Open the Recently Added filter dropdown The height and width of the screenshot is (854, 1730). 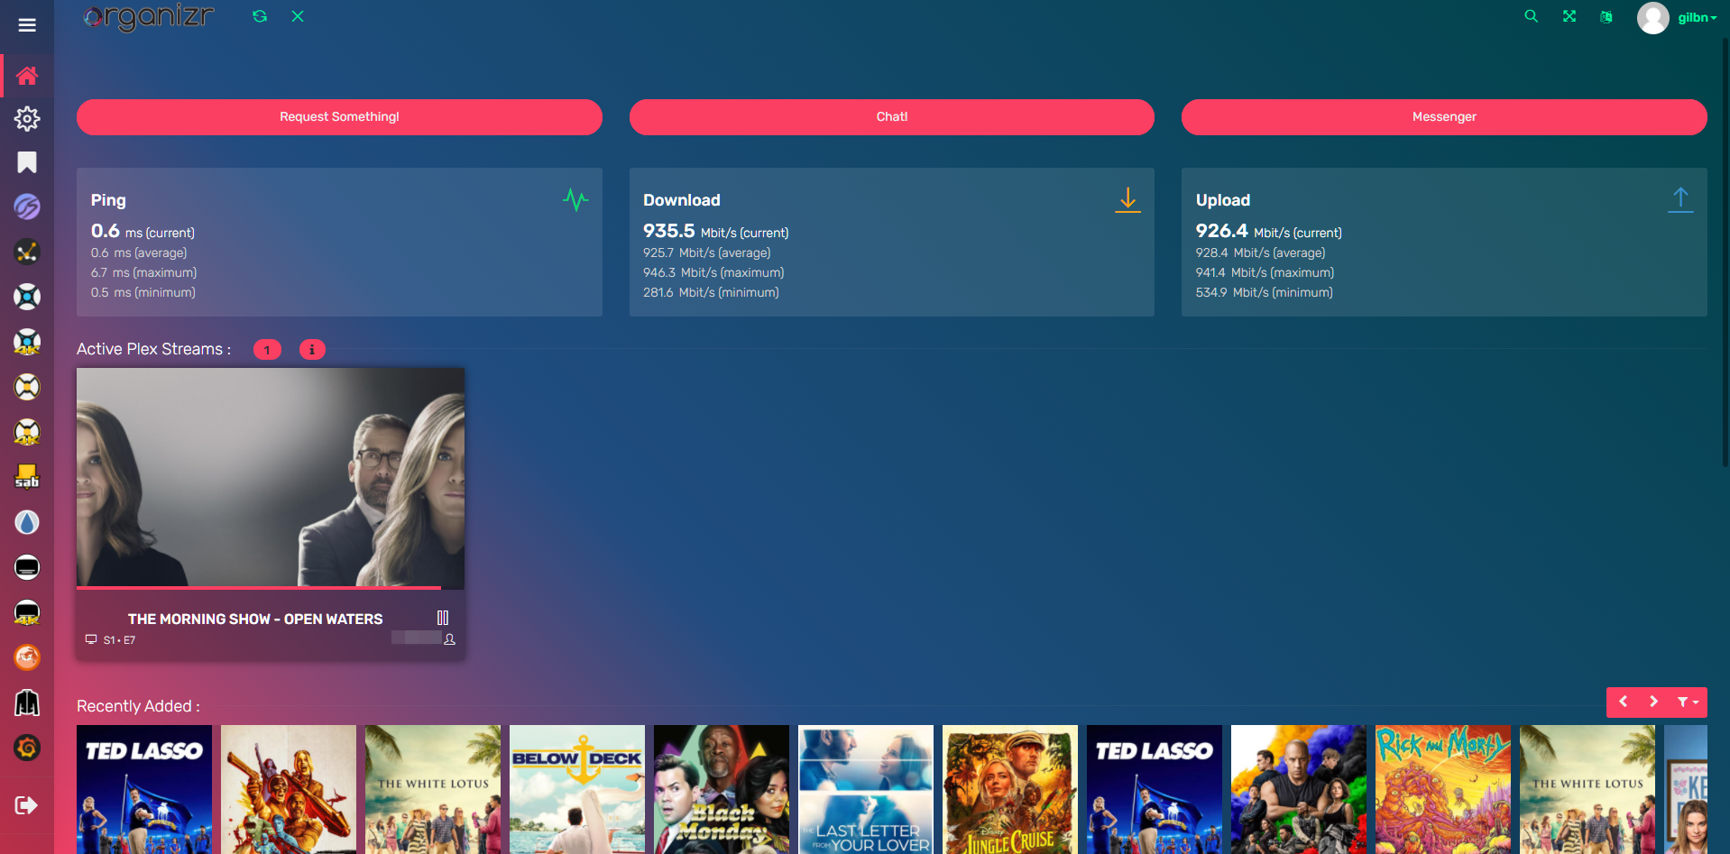pyautogui.click(x=1687, y=702)
